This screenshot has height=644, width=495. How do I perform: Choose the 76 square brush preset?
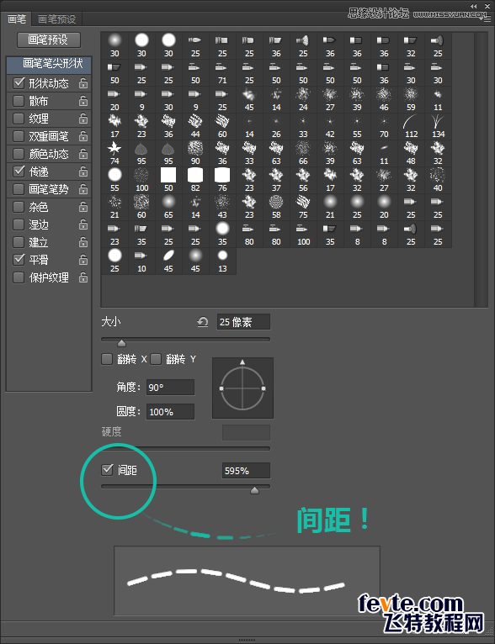pos(222,180)
